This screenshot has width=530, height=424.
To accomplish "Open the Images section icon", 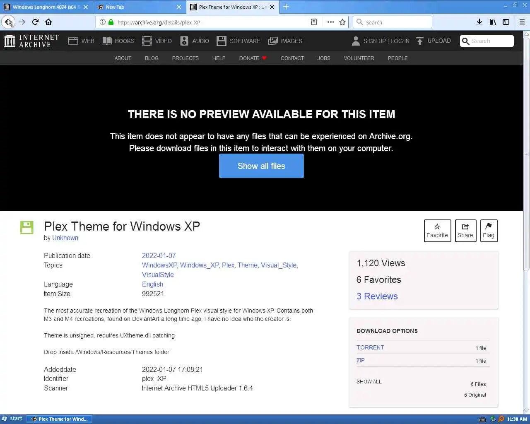I will 273,41.
